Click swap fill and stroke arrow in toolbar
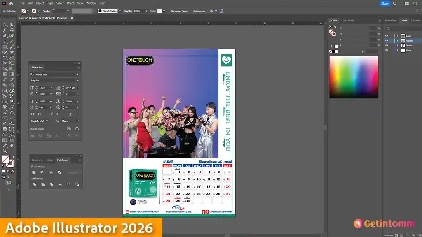 tap(13, 156)
